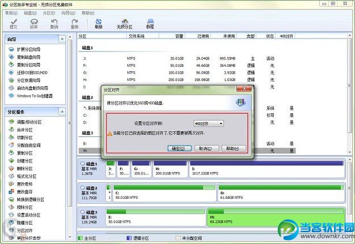
Task: Start 迁移OS到SSD/HDD wizard
Action: [28, 72]
